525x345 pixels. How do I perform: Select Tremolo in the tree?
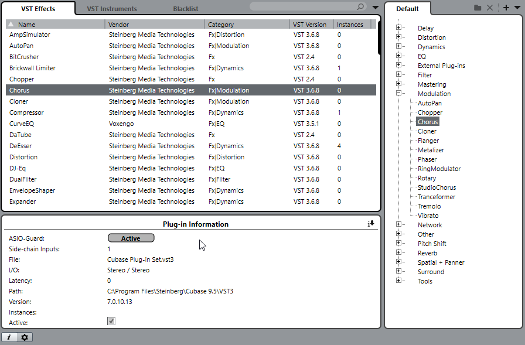pyautogui.click(x=429, y=206)
